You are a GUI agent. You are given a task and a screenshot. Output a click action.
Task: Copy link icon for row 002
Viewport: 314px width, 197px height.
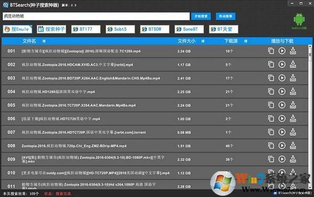[271, 64]
